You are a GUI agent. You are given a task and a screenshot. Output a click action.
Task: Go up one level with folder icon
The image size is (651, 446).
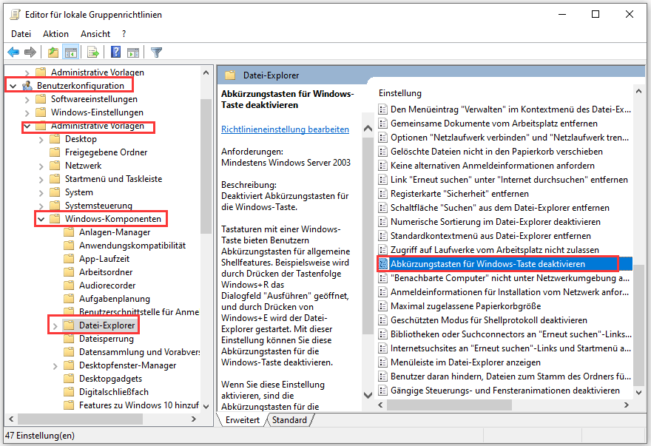(53, 53)
